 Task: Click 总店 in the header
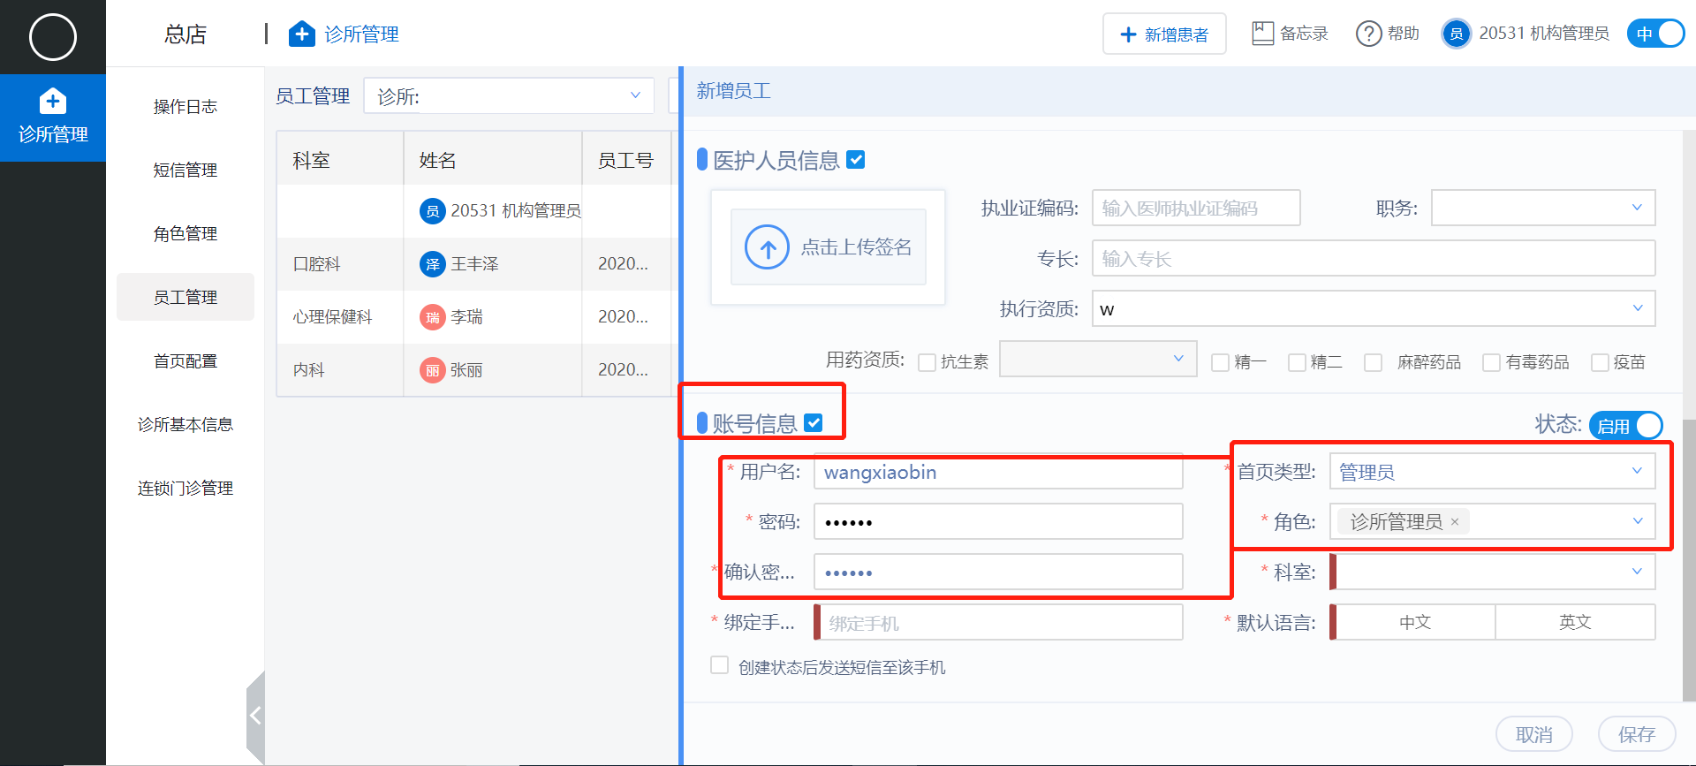click(x=185, y=34)
